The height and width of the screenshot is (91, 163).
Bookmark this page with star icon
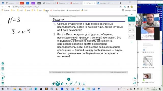point(120,7)
